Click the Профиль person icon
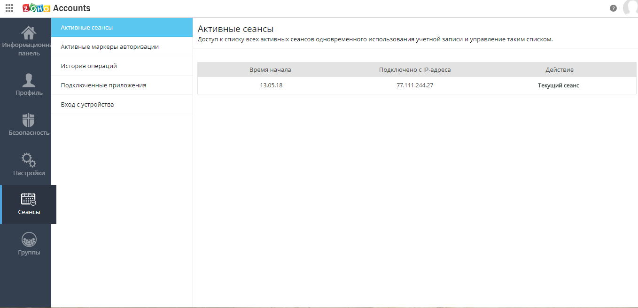Image resolution: width=638 pixels, height=308 pixels. pos(29,80)
